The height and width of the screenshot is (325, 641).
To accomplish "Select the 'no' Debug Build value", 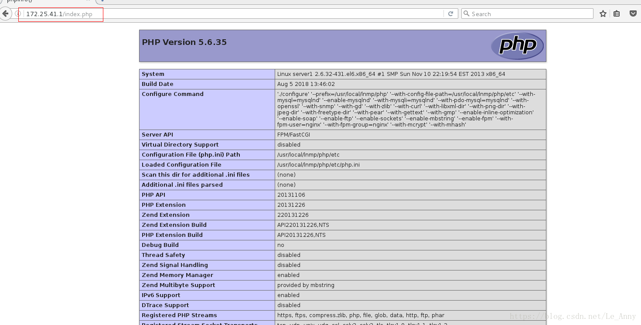I will coord(281,245).
